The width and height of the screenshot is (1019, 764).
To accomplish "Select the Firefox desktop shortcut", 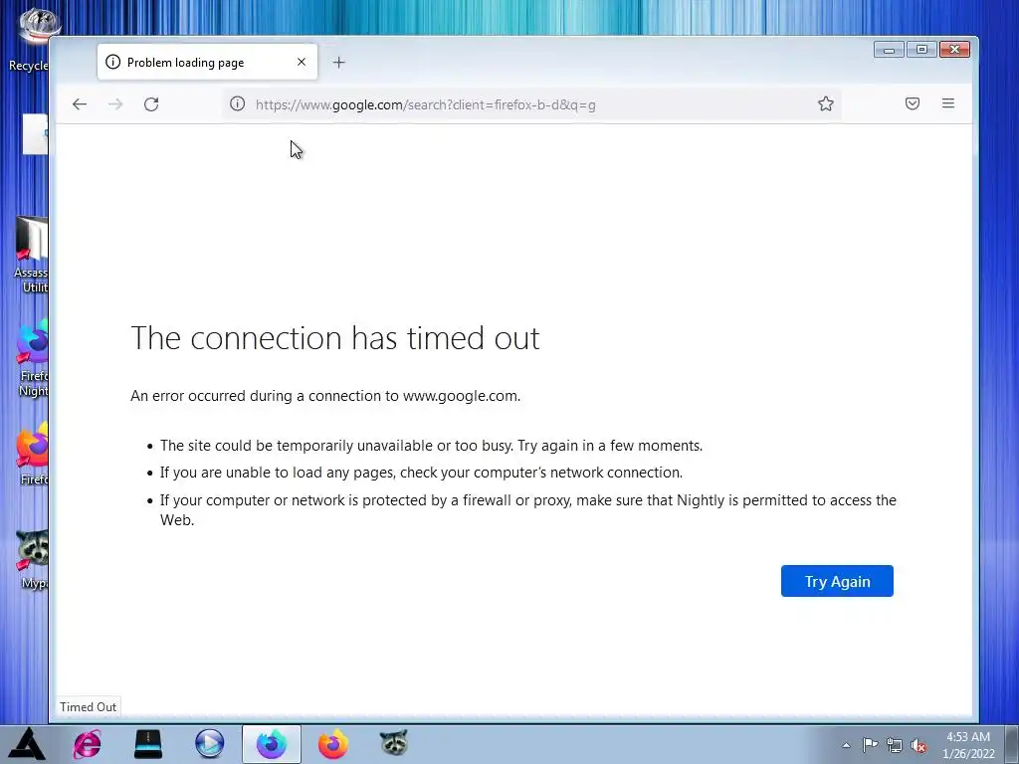I will tap(33, 454).
